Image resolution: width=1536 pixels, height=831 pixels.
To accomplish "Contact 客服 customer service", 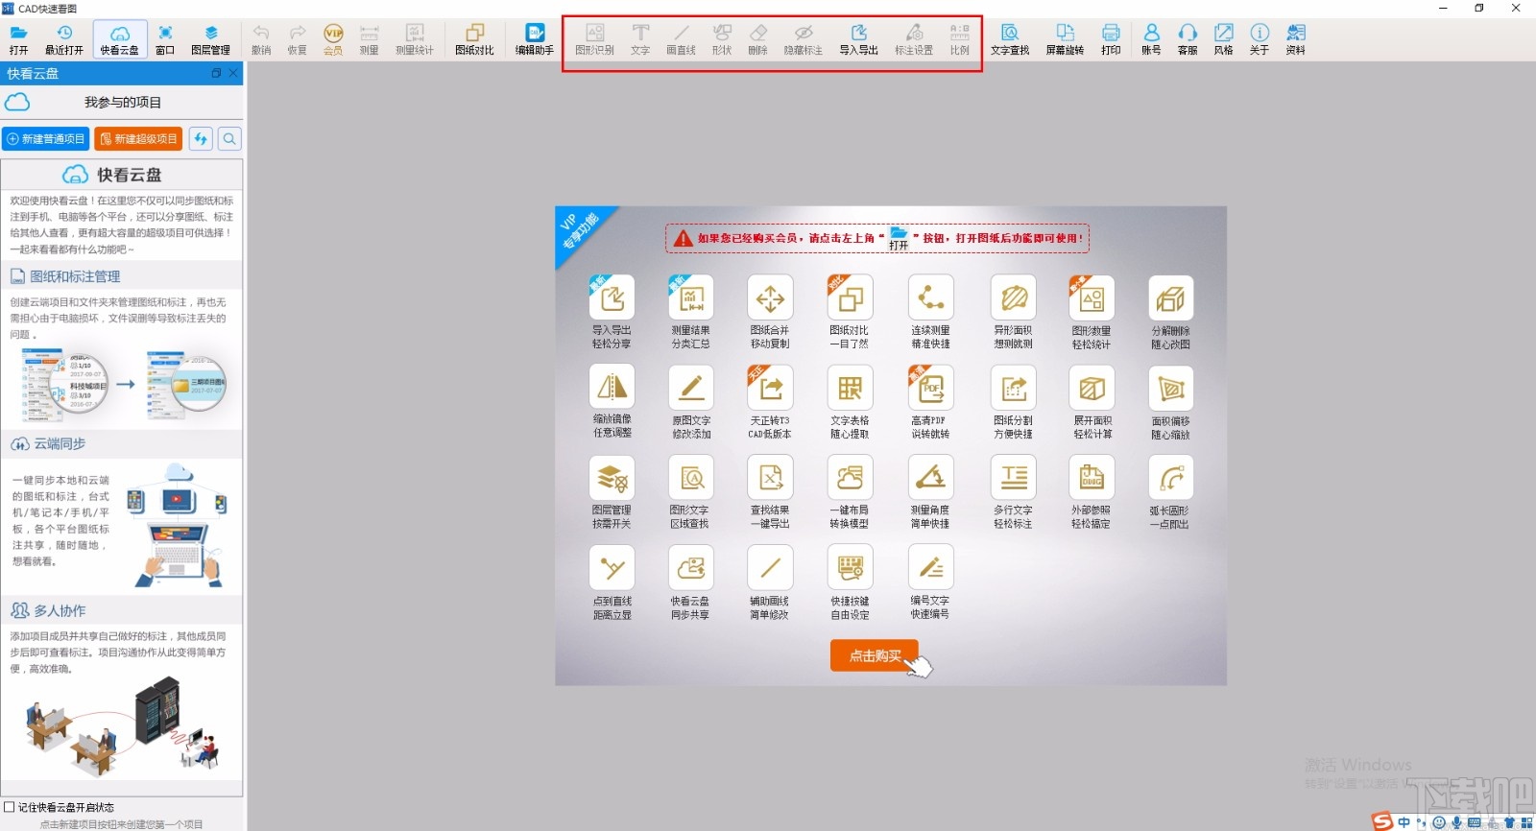I will pyautogui.click(x=1188, y=39).
